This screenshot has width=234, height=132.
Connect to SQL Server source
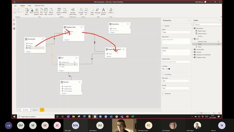pos(41,11)
